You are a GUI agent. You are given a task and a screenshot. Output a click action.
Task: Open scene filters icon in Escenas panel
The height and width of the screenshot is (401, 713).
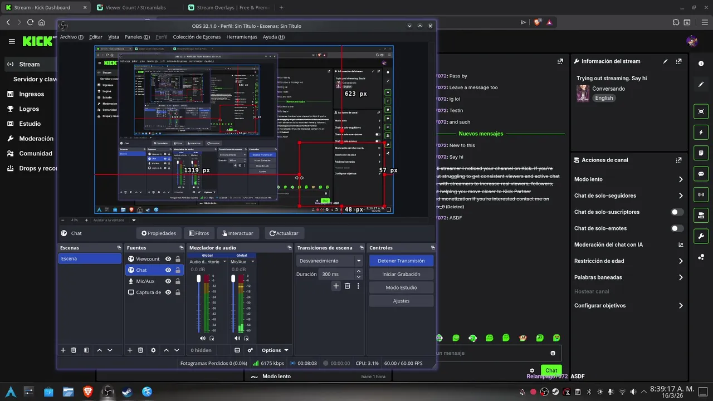point(86,350)
